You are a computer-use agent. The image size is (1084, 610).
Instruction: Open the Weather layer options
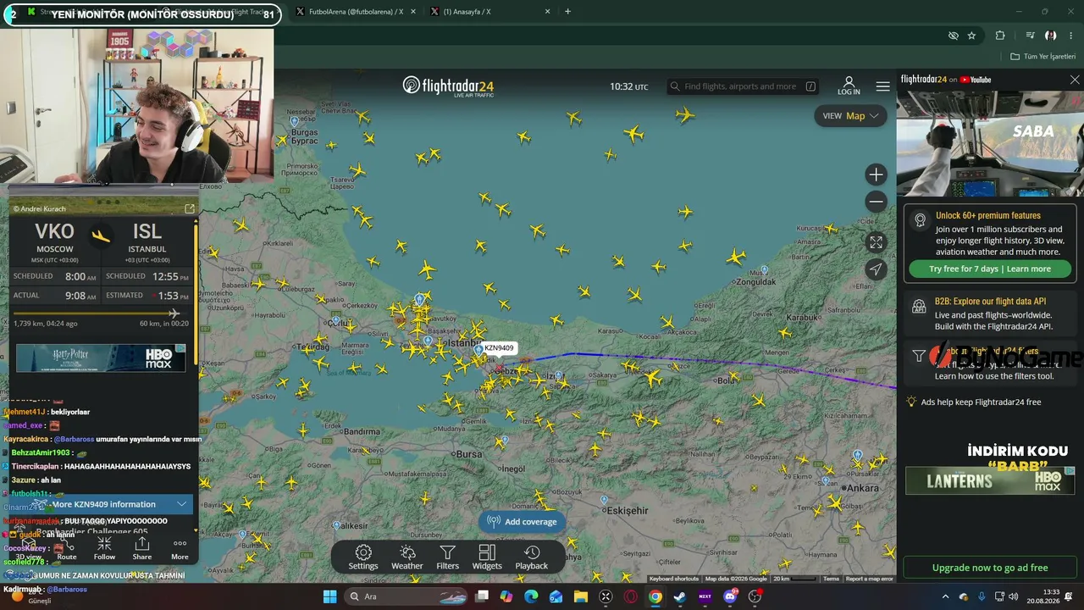point(406,557)
